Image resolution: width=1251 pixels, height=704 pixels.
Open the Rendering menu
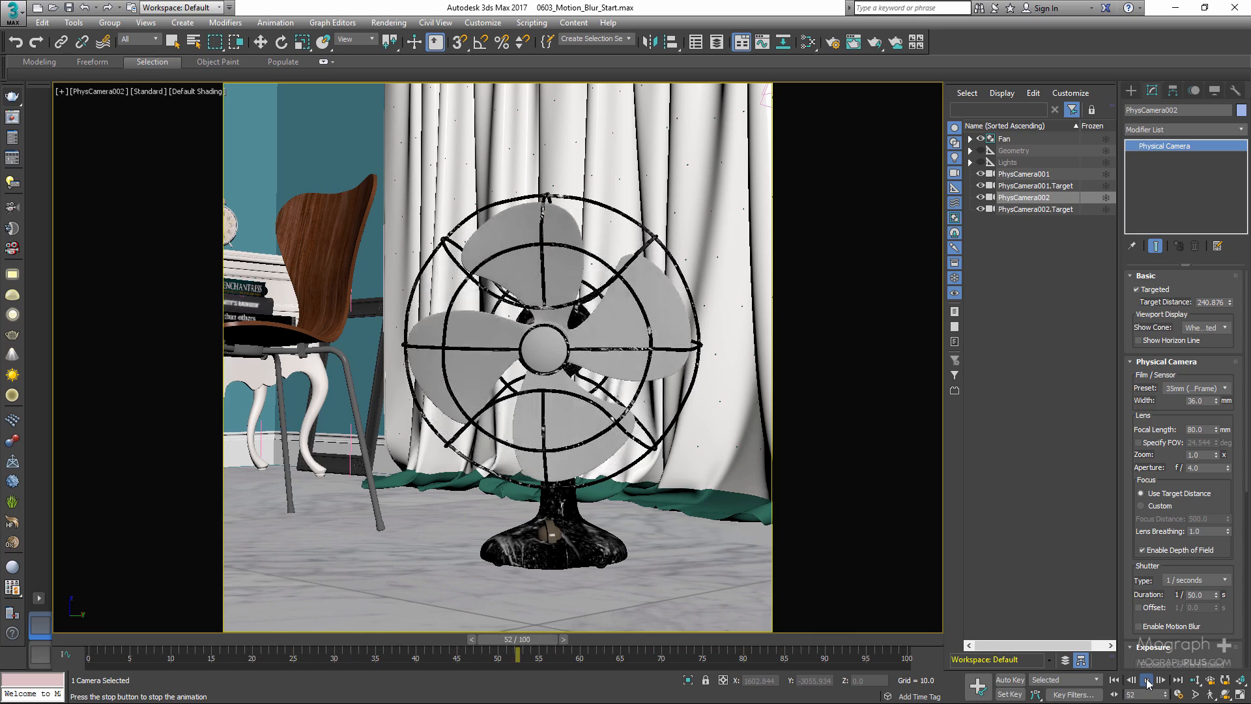click(x=388, y=23)
